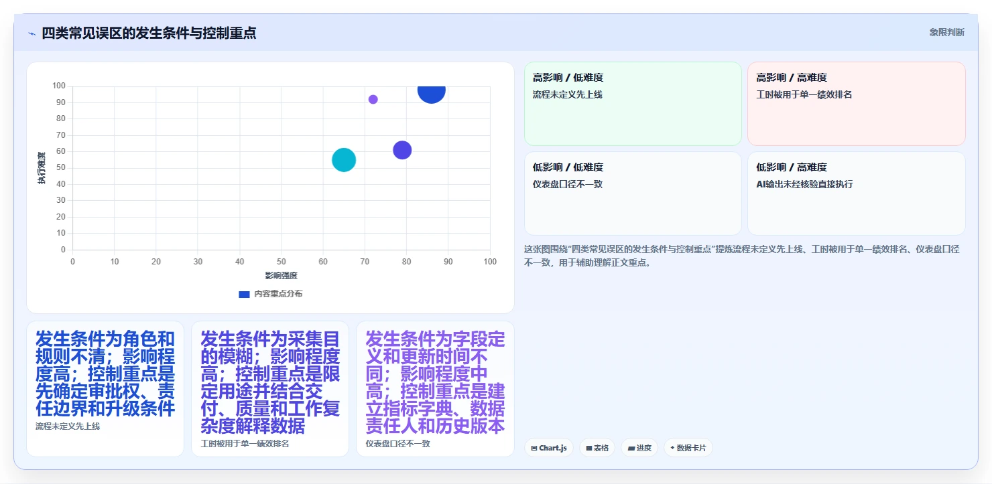Click the 数据卡片 tag icon
Viewport: 992px width, 484px height.
pos(672,448)
